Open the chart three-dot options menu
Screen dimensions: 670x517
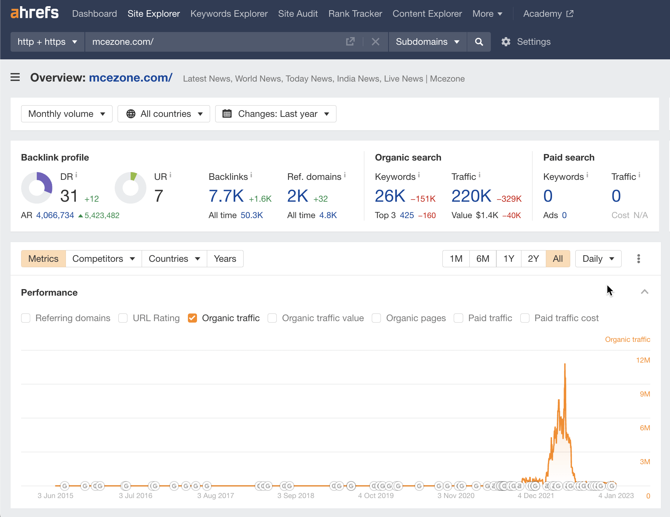point(638,259)
